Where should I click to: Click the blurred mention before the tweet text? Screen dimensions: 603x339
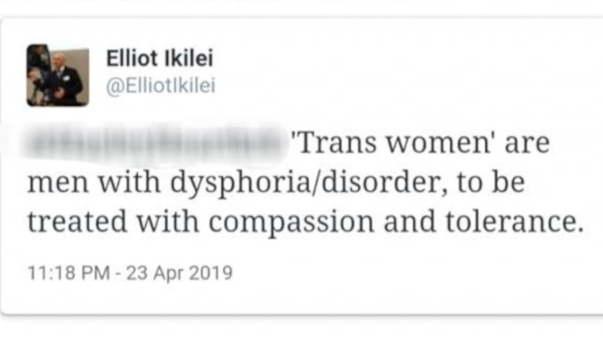pos(154,143)
